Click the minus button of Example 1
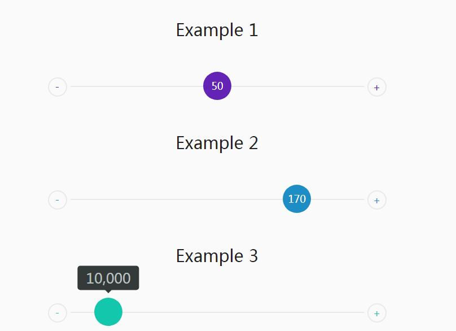 [x=58, y=87]
